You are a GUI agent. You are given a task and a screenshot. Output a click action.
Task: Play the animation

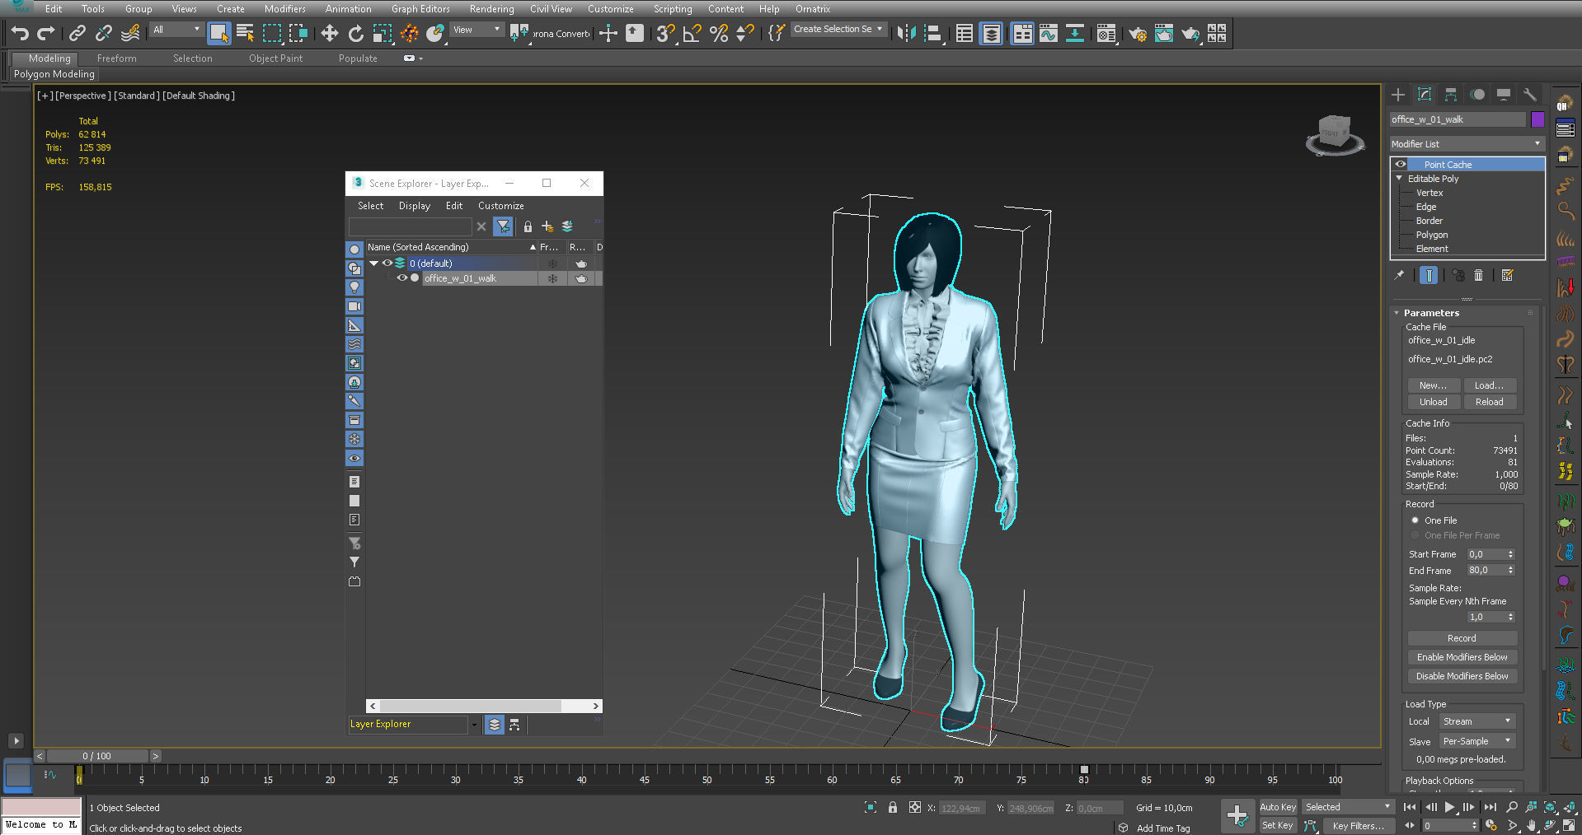[x=1449, y=807]
